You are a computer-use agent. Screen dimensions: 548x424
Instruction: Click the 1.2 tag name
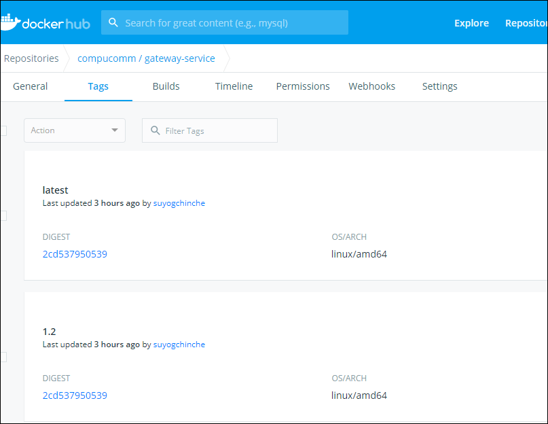50,332
